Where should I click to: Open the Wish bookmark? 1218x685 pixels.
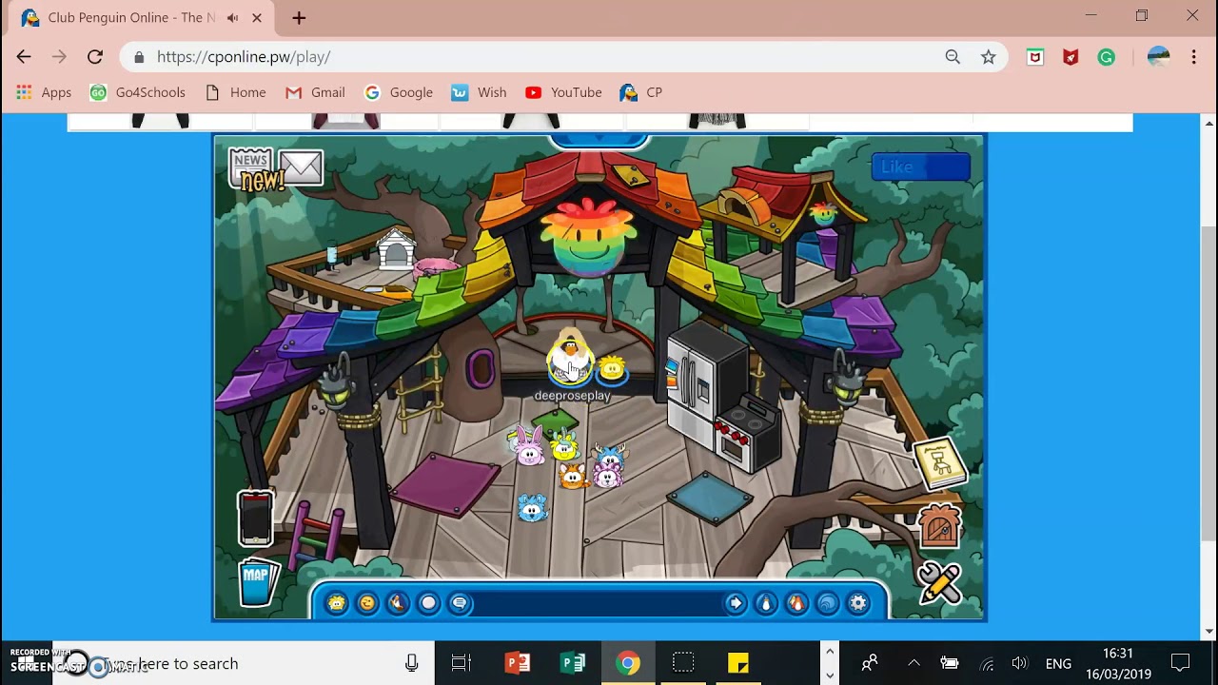[x=479, y=92]
